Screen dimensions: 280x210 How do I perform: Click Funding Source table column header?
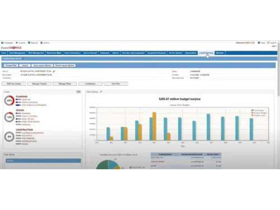click(x=165, y=155)
